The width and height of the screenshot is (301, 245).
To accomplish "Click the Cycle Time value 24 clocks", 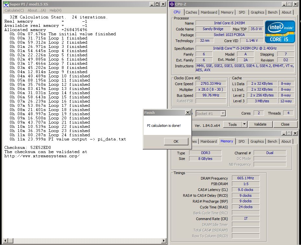I will [x=246, y=207].
